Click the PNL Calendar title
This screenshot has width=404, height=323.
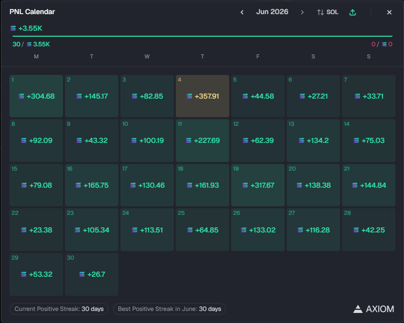click(x=32, y=12)
